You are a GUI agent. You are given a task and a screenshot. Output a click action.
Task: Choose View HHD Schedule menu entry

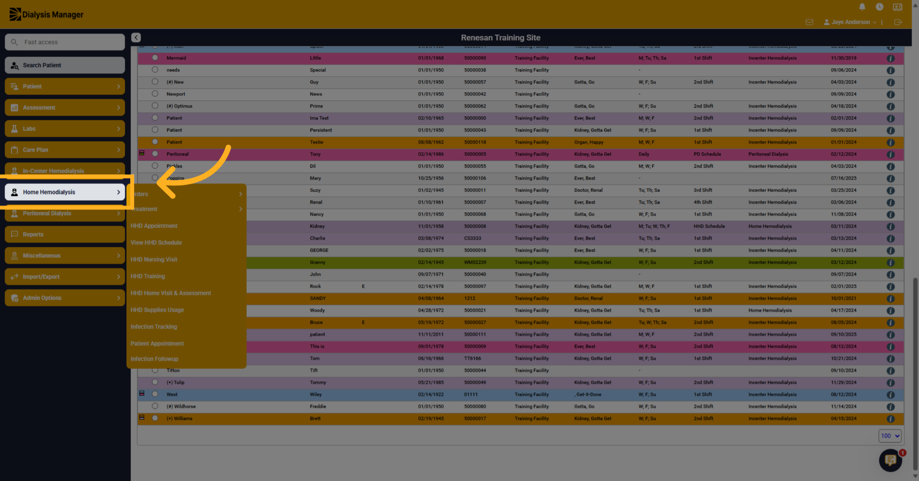156,243
